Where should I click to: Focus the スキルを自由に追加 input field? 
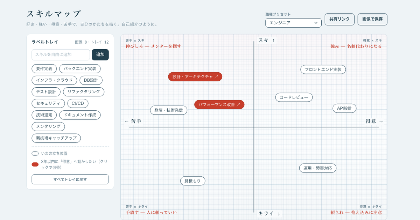(x=61, y=55)
